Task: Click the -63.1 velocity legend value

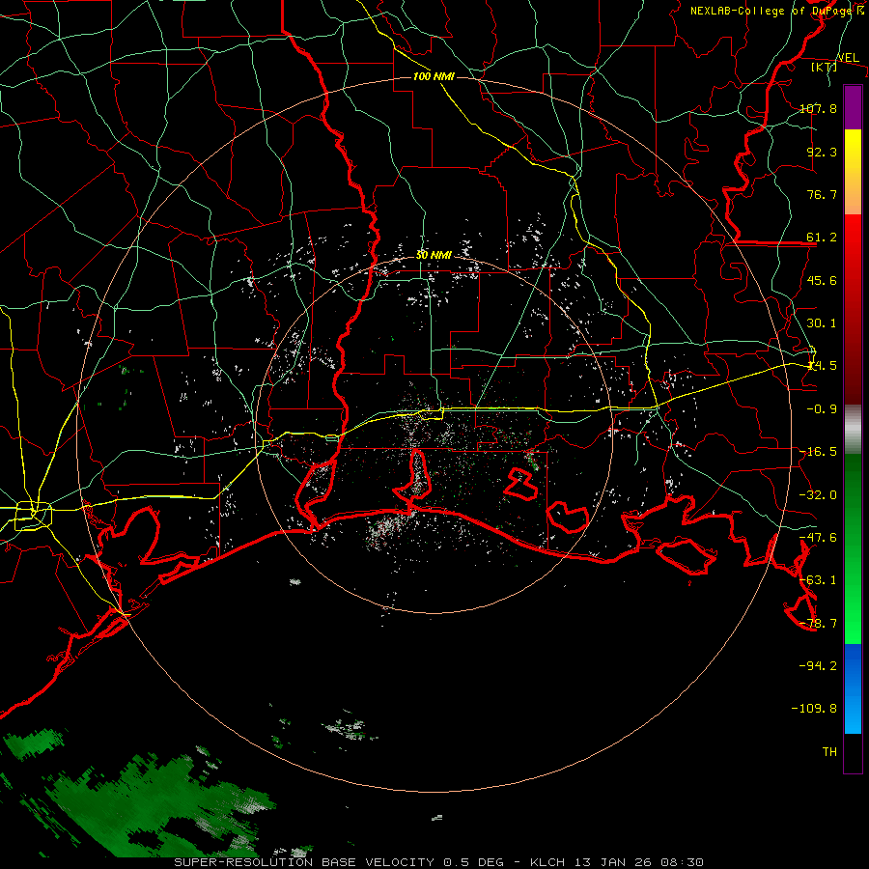Action: (818, 580)
